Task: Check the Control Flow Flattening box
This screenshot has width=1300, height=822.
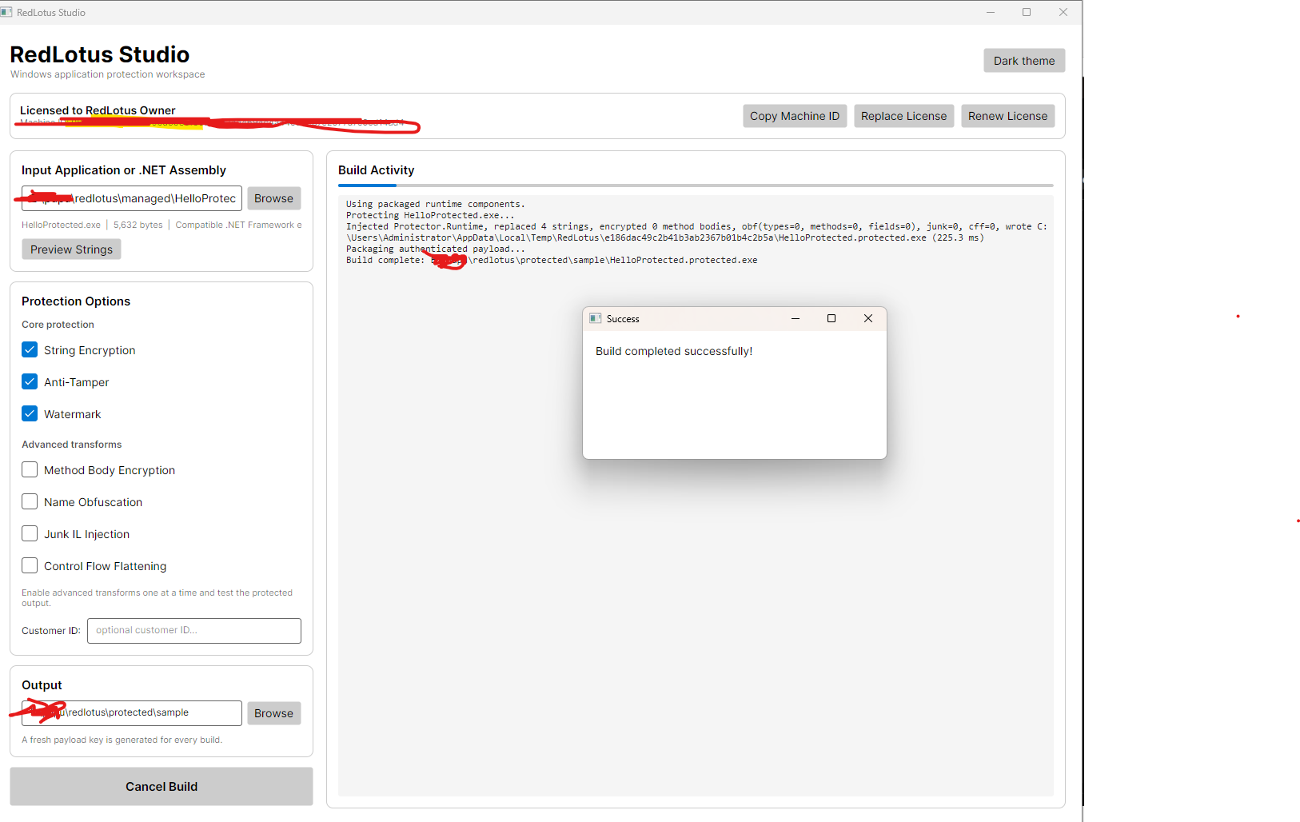Action: point(30,565)
